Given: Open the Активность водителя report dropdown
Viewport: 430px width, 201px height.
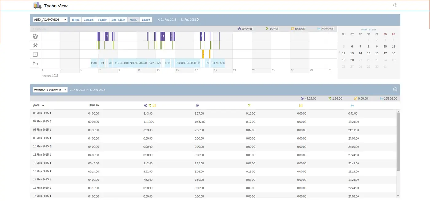Looking at the screenshot, I should coord(50,90).
